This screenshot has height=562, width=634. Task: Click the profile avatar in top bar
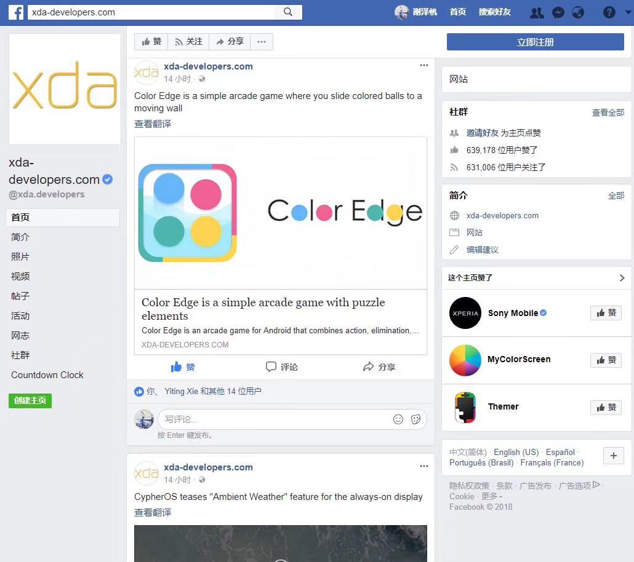(401, 12)
